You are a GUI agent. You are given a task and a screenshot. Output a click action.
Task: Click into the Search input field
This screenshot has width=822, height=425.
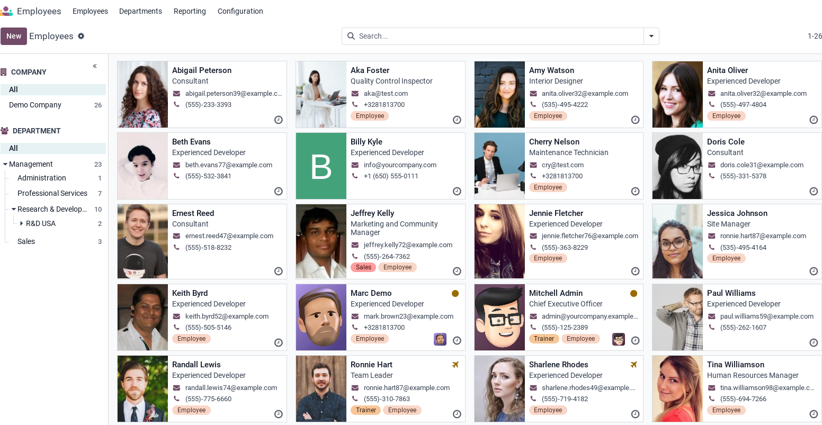498,36
